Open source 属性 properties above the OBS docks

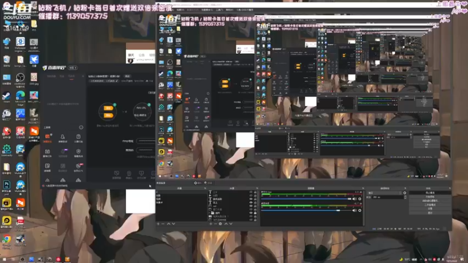(x=198, y=183)
